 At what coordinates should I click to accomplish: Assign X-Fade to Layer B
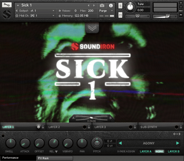click(x=174, y=151)
